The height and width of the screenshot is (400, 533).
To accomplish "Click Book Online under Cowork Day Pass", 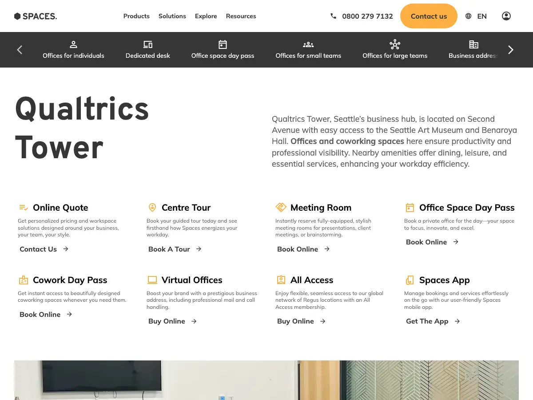I will (x=40, y=314).
